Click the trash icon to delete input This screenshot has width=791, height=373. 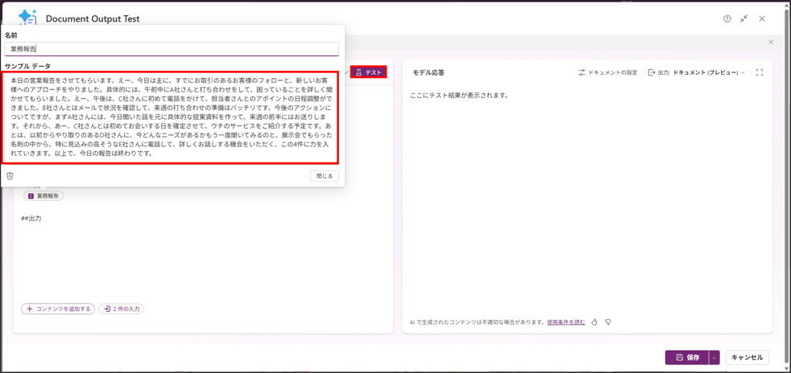[10, 176]
